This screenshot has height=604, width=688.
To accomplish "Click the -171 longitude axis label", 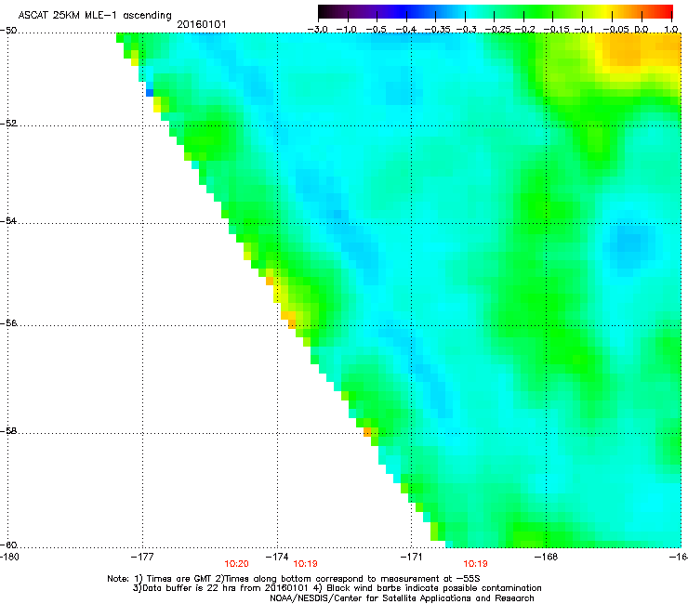I will (412, 557).
